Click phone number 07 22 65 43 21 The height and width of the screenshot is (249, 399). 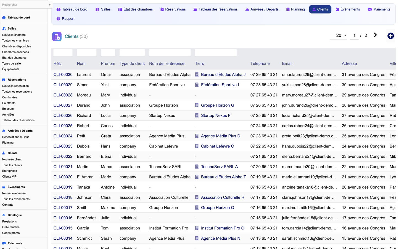264,146
